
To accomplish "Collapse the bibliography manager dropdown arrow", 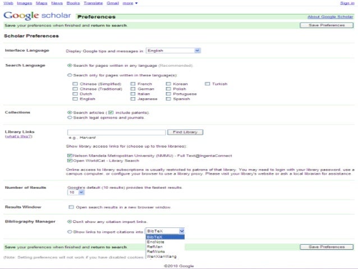I will tap(181, 231).
